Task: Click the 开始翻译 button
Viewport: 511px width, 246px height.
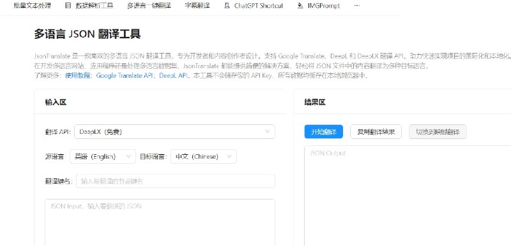Action: [324, 132]
